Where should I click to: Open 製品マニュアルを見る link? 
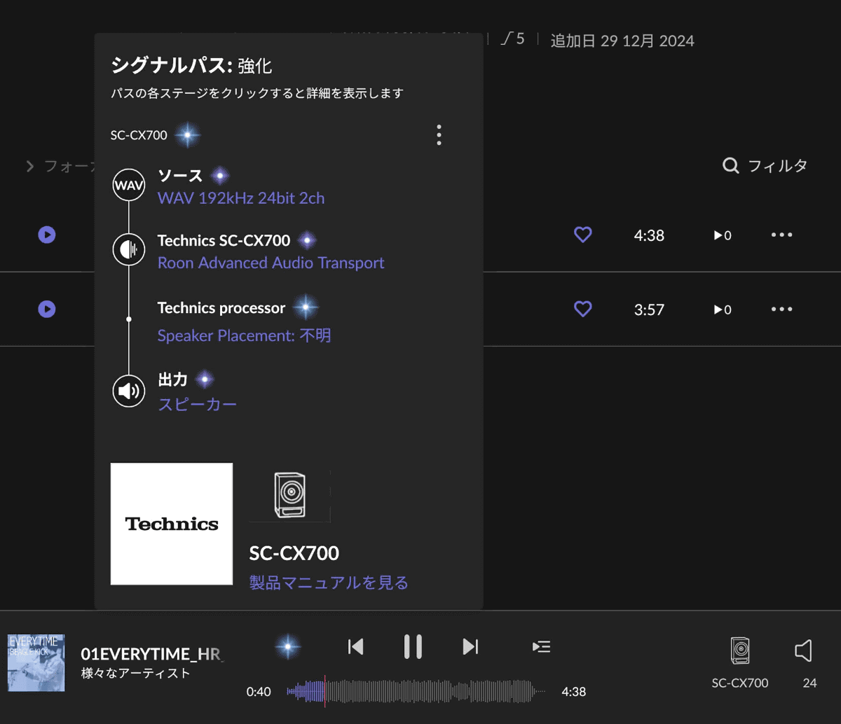(x=327, y=583)
